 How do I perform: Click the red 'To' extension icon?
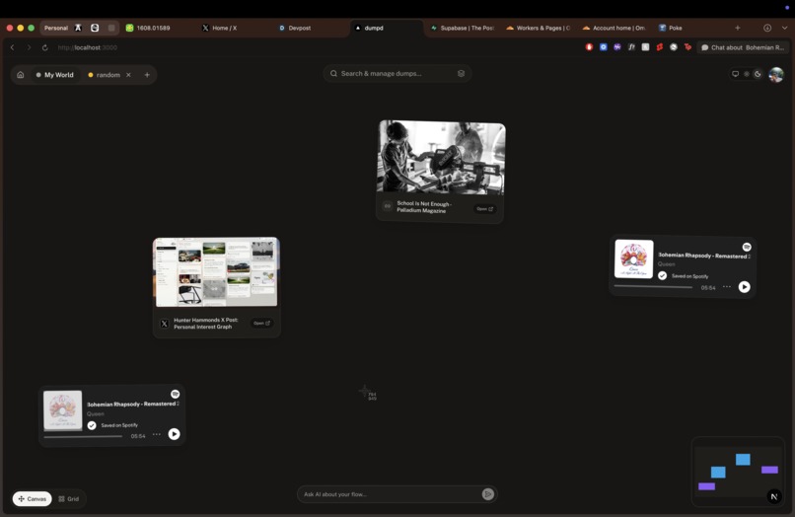click(x=687, y=47)
